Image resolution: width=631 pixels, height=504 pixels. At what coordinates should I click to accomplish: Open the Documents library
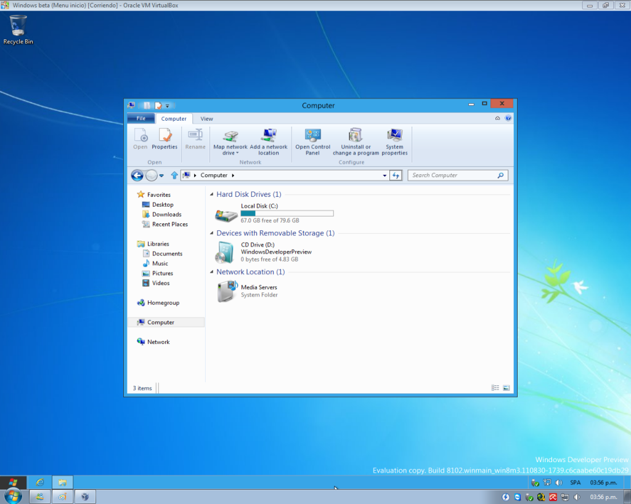[x=167, y=254]
